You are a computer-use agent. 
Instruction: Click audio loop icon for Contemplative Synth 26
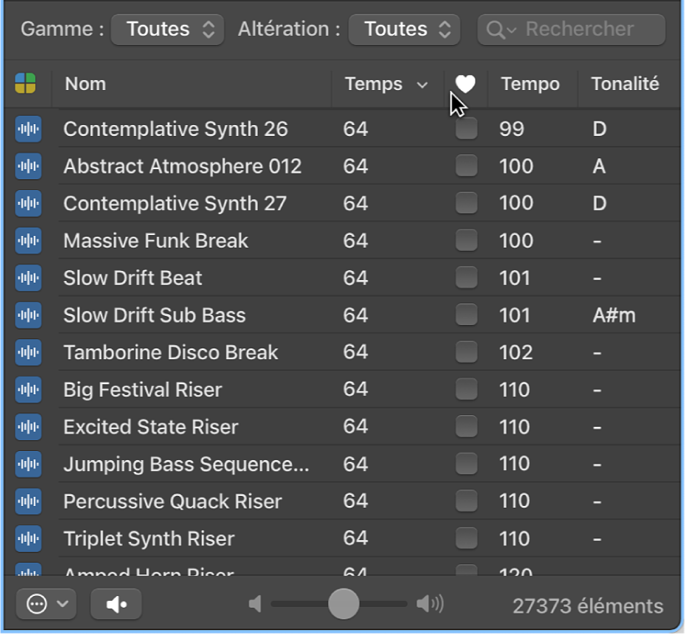point(28,129)
